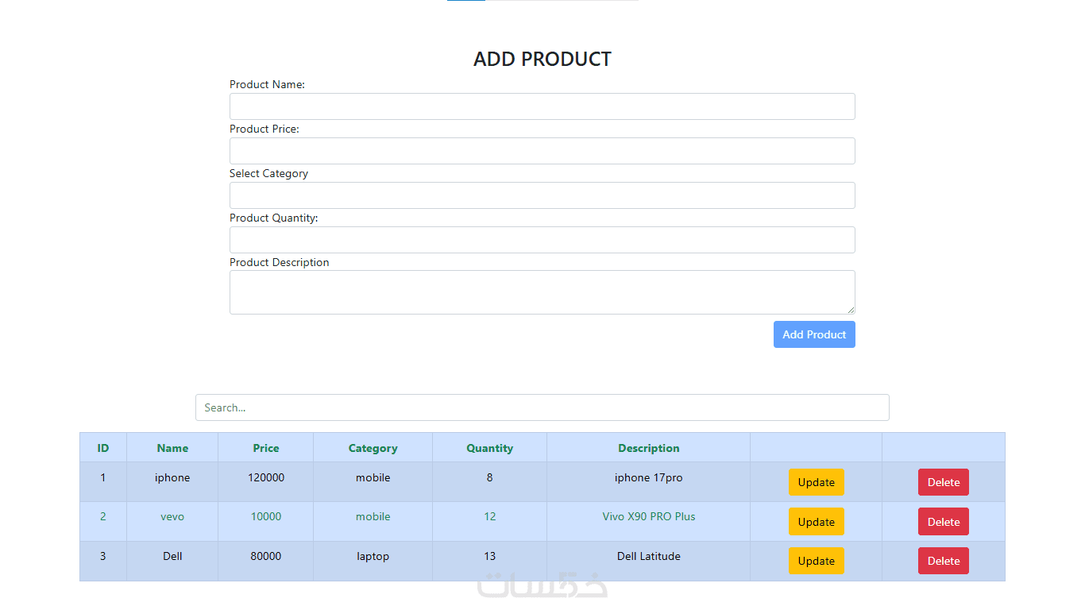The width and height of the screenshot is (1085, 610).
Task: Focus the Product Quantity input field
Action: pyautogui.click(x=542, y=240)
